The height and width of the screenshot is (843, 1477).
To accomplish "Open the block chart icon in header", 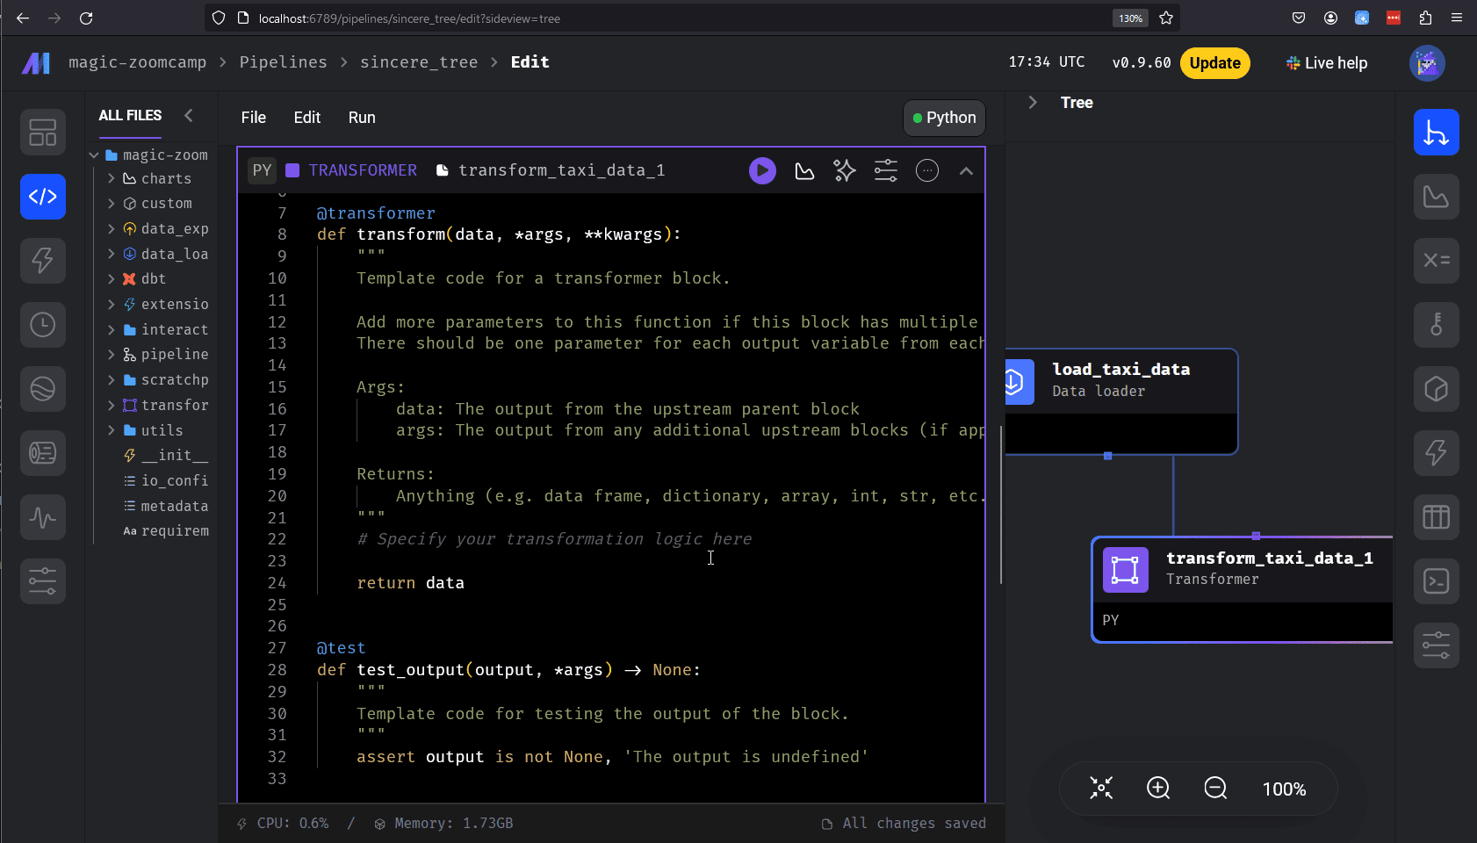I will 804,170.
